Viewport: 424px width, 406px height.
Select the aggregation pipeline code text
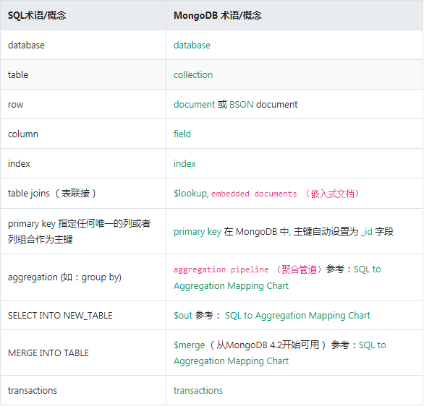pyautogui.click(x=221, y=269)
